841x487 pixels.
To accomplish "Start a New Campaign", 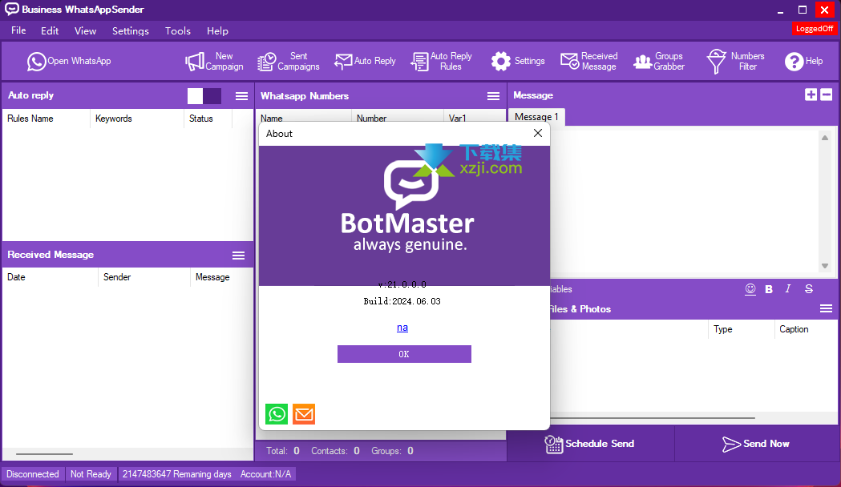I will pos(214,61).
